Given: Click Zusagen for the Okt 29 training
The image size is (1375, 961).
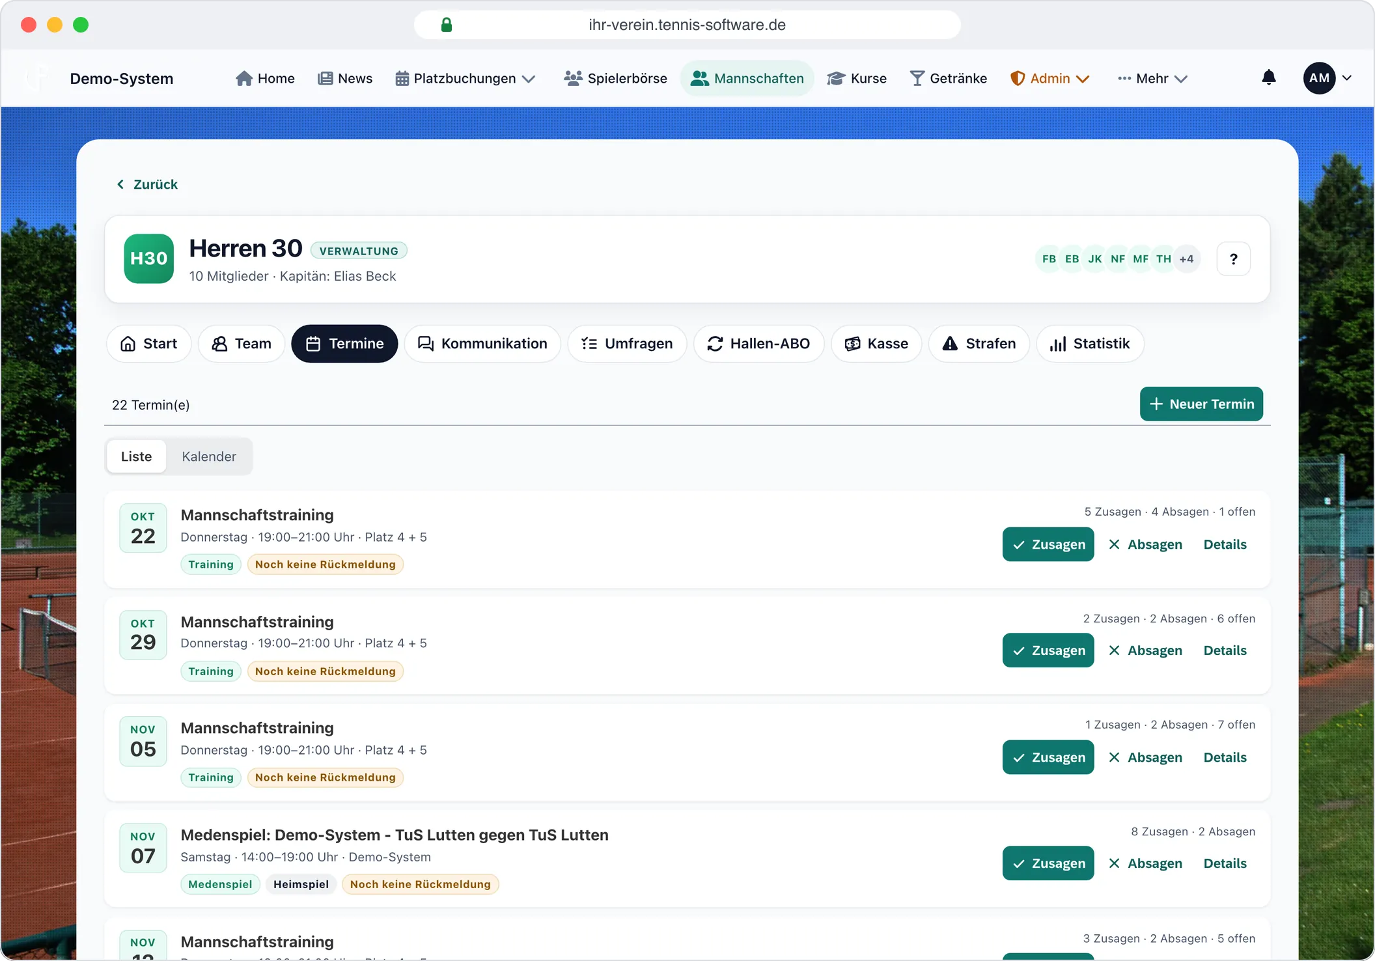Looking at the screenshot, I should (x=1048, y=650).
